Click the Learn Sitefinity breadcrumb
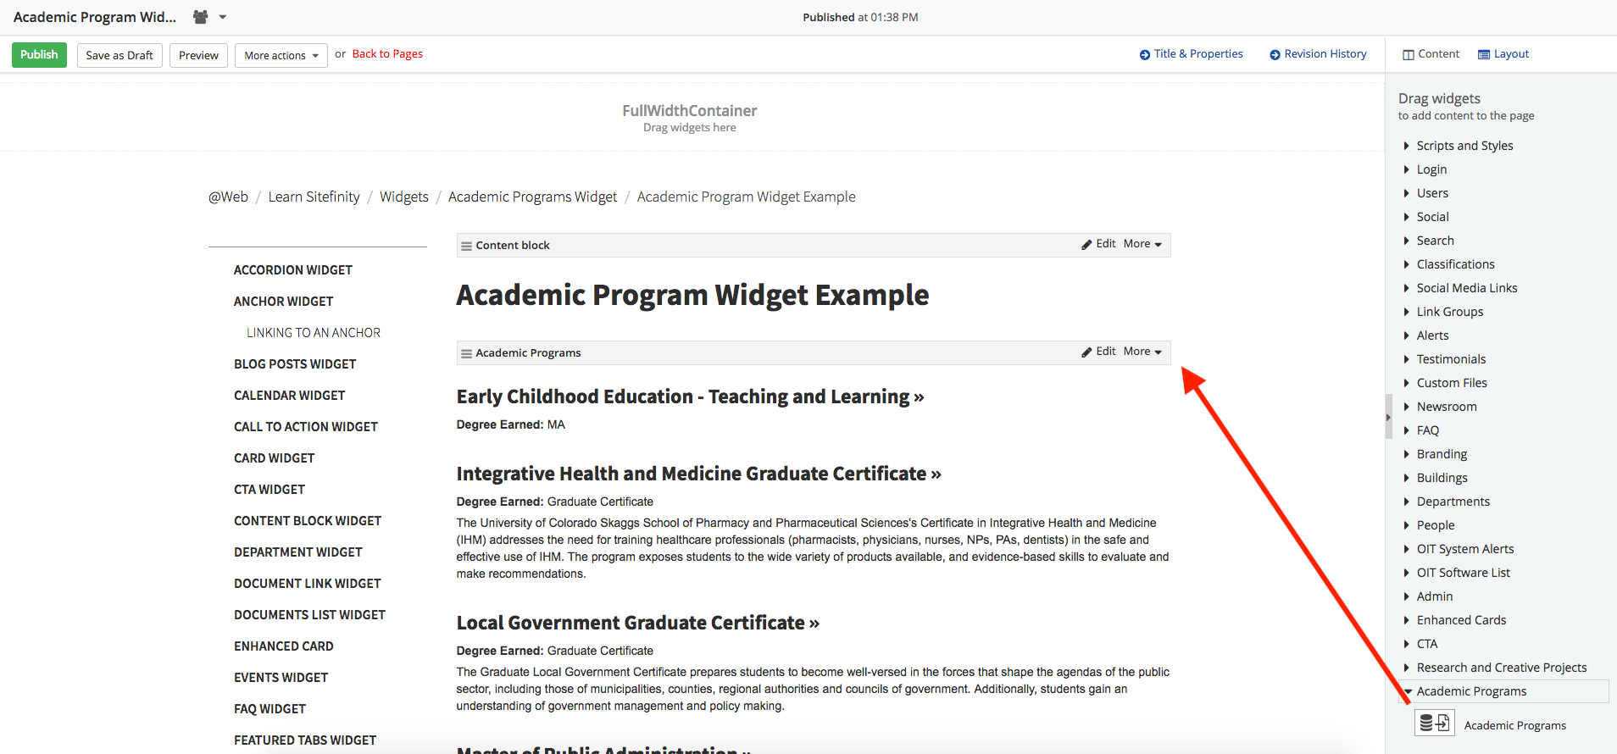The image size is (1617, 754). pyautogui.click(x=314, y=197)
